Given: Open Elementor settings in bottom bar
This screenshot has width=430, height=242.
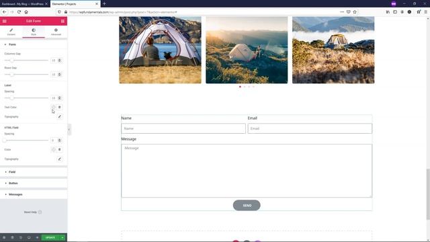Looking at the screenshot, I should click(x=4, y=237).
